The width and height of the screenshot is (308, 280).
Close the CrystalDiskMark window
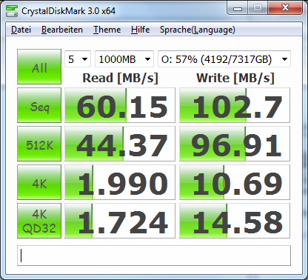285,8
